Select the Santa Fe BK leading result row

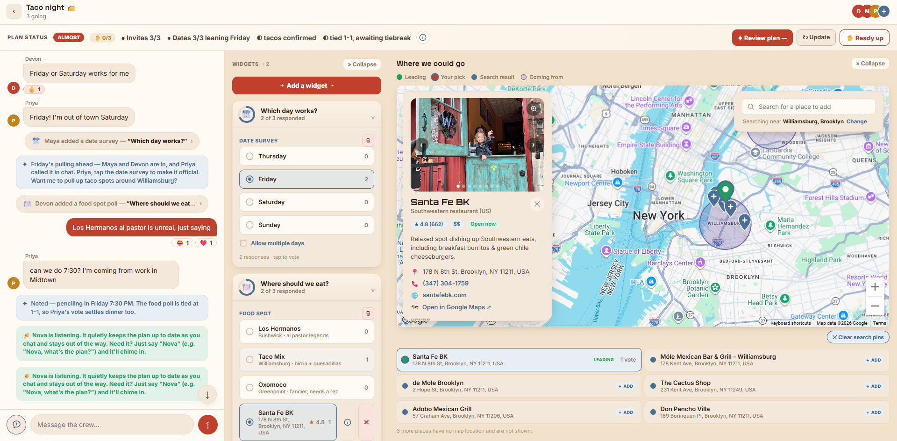[x=519, y=360]
